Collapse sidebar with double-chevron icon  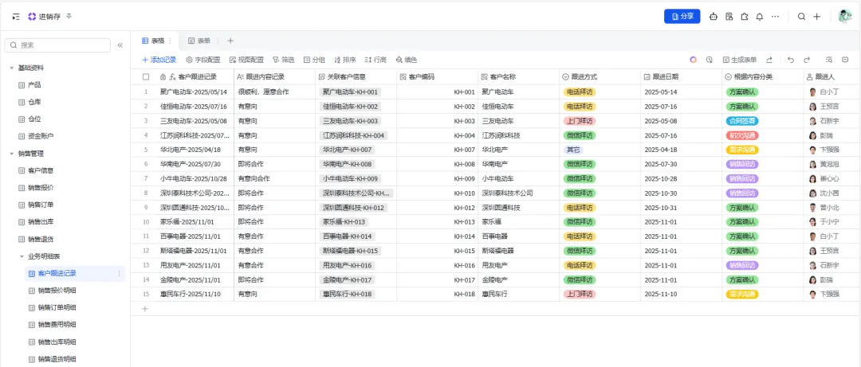point(120,45)
